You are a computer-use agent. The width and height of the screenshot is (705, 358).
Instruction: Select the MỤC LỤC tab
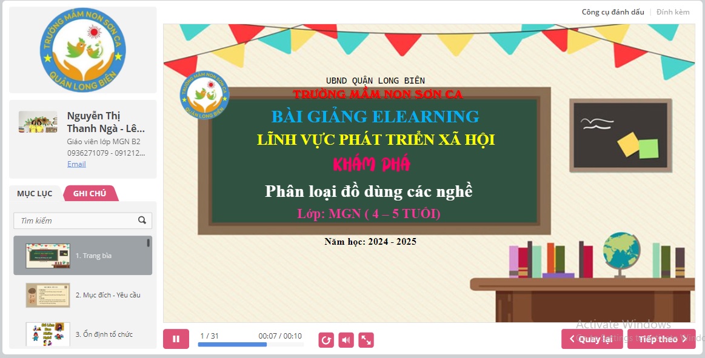click(35, 194)
